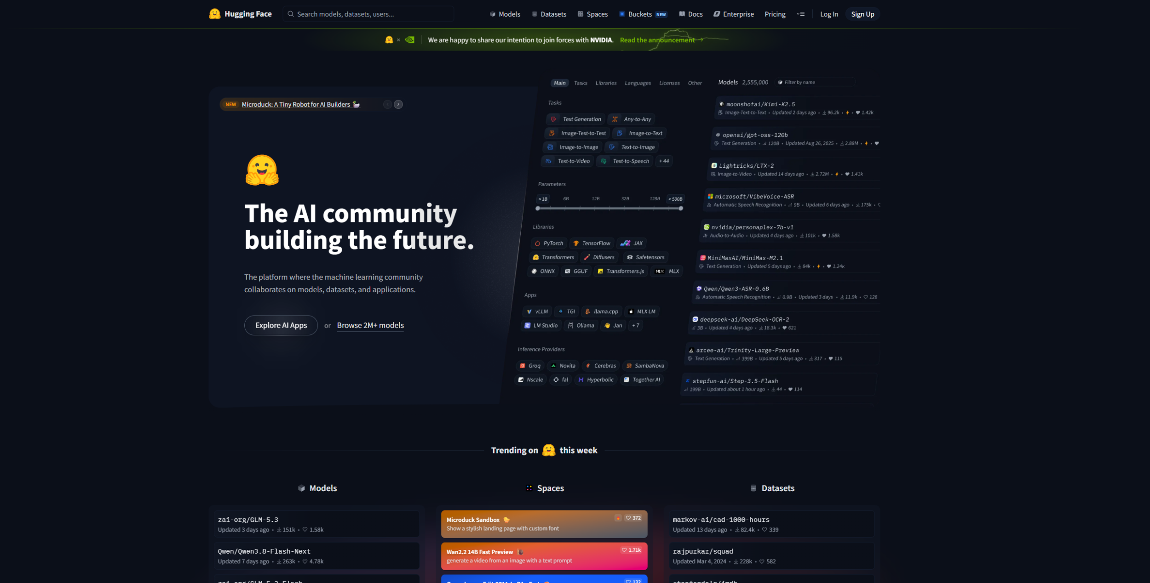Toggle the fal provider filter
This screenshot has height=583, width=1150.
point(561,380)
